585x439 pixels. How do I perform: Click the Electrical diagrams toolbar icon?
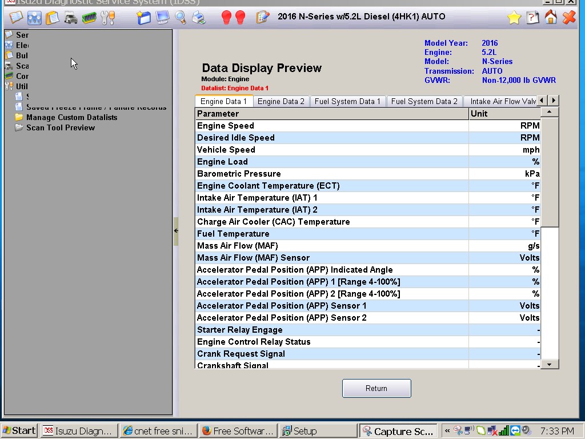[x=34, y=18]
